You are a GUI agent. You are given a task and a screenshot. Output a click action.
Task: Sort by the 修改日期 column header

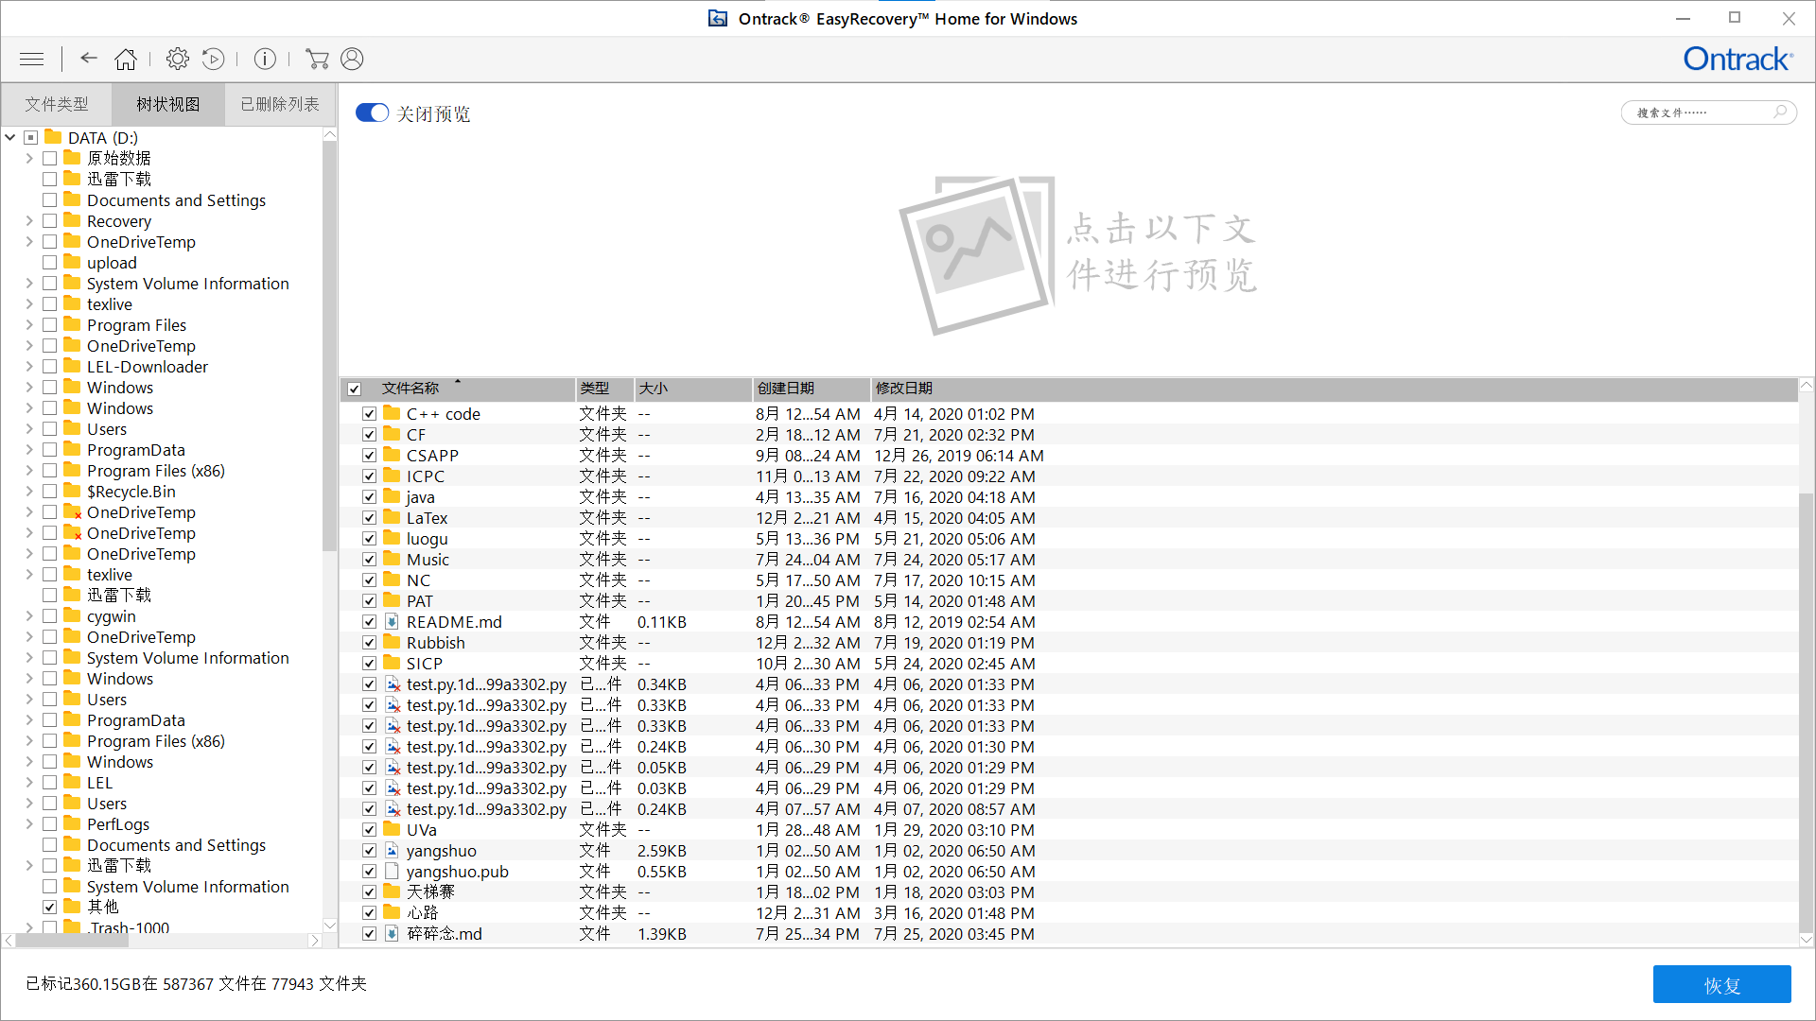point(1334,389)
